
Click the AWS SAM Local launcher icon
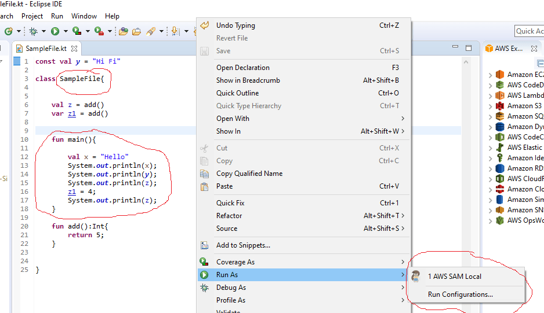tap(416, 276)
